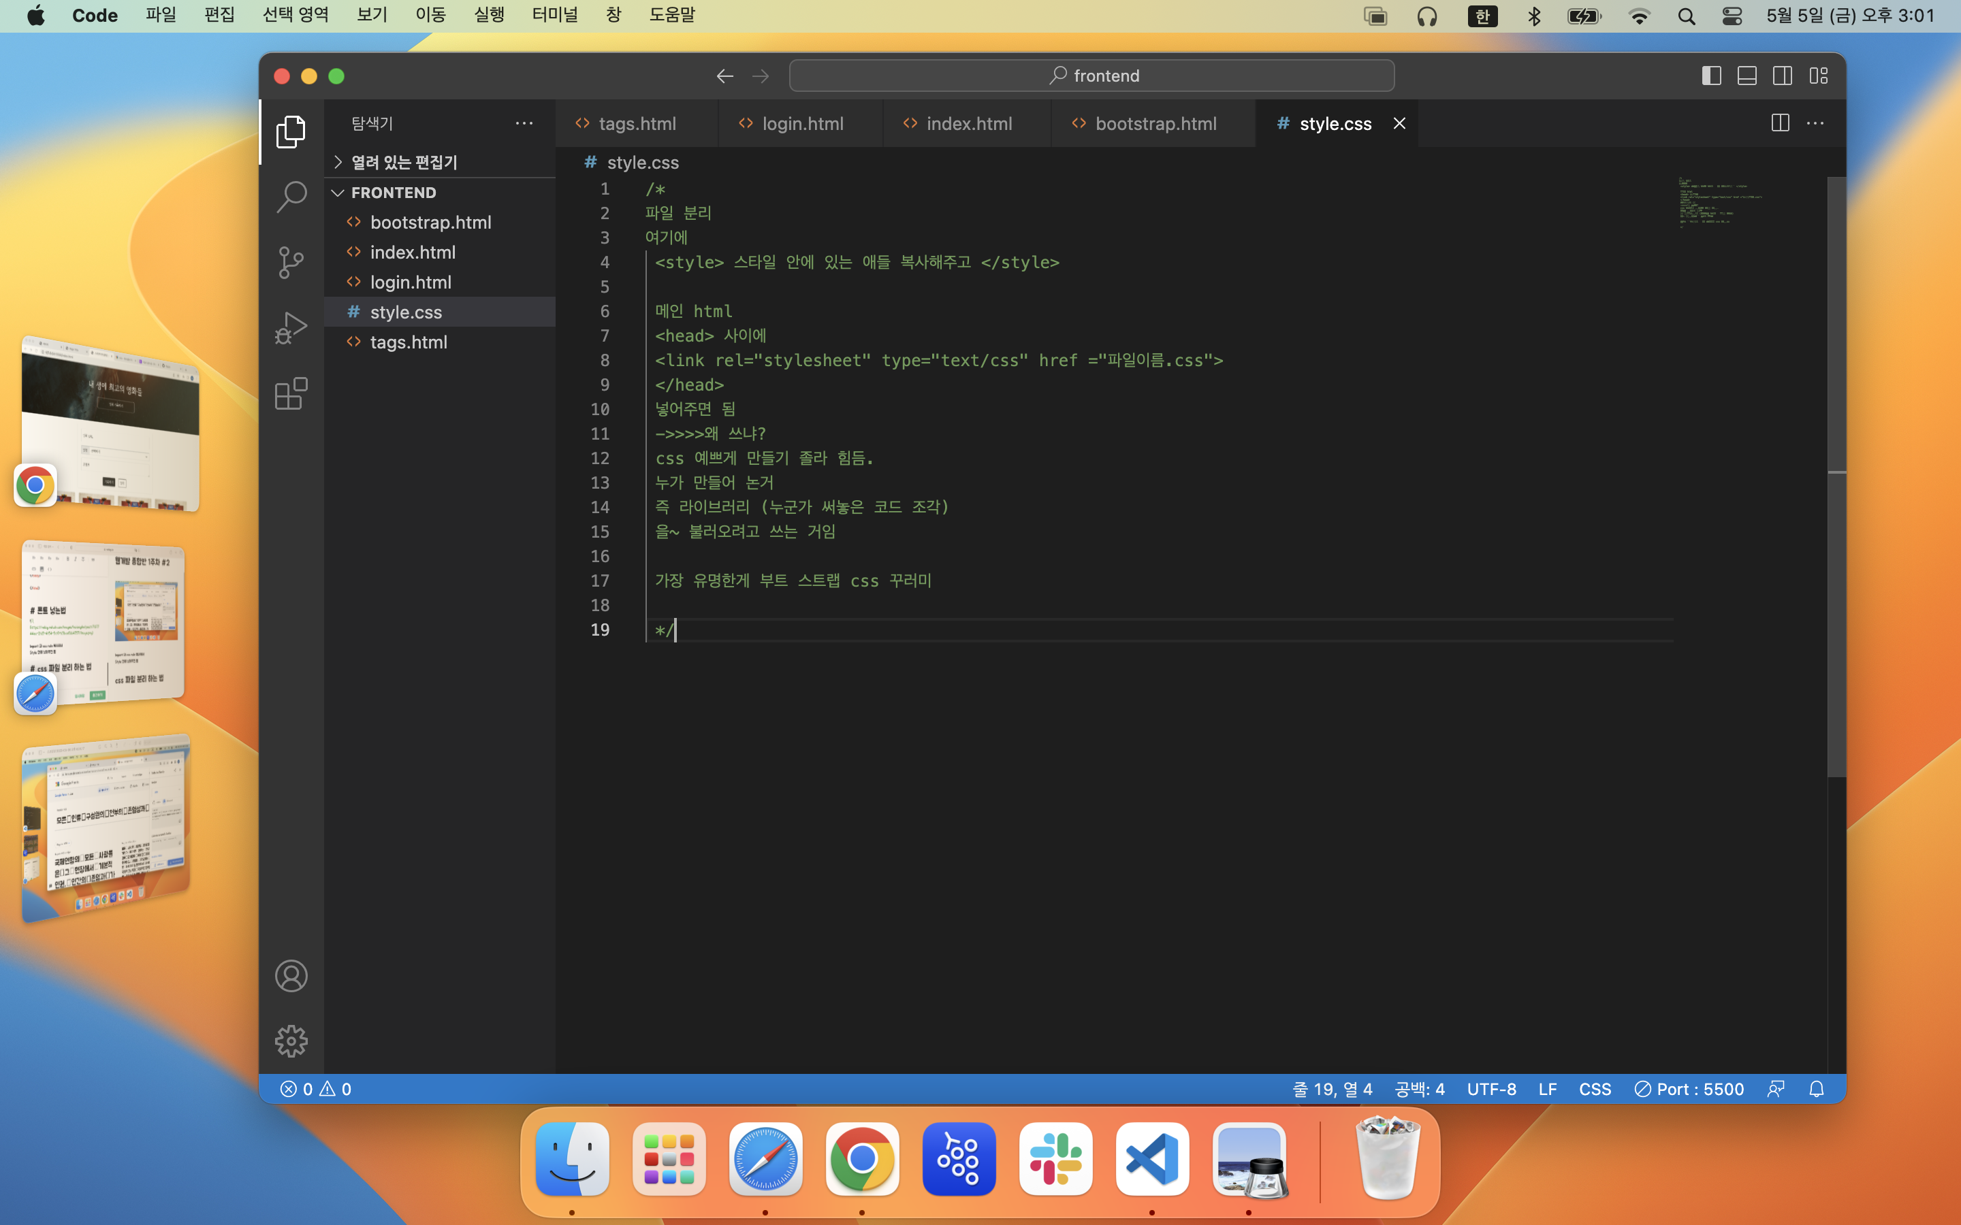Go forward with the right arrow
Screen dimensions: 1961x1225
tap(760, 76)
